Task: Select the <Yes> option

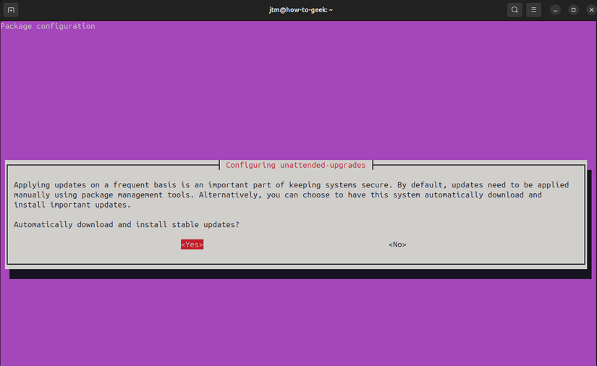Action: tap(192, 244)
